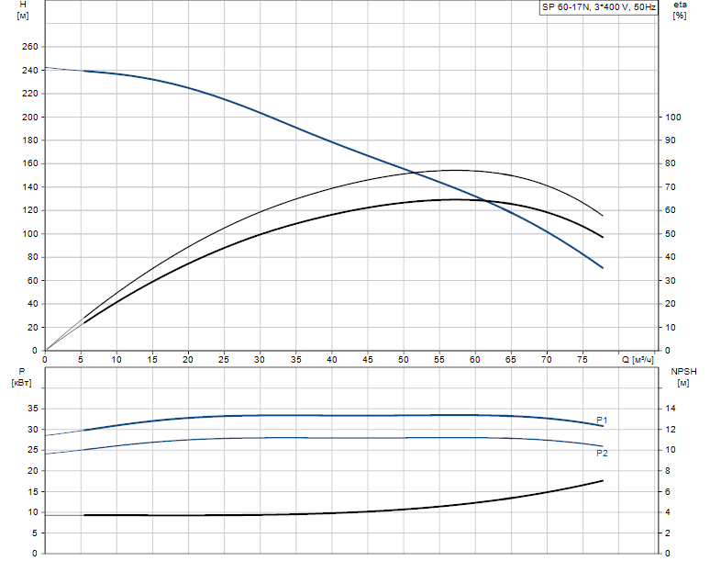Select the 25 tick on the Q axis
This screenshot has height=561, width=710.
(224, 360)
